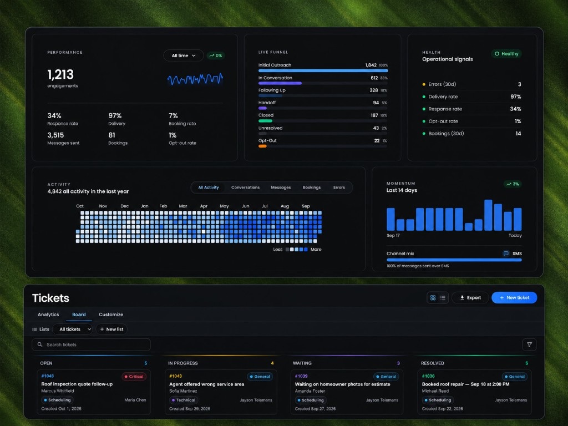The width and height of the screenshot is (568, 426).
Task: Click the General tag on ticket #1036
Action: pyautogui.click(x=514, y=377)
